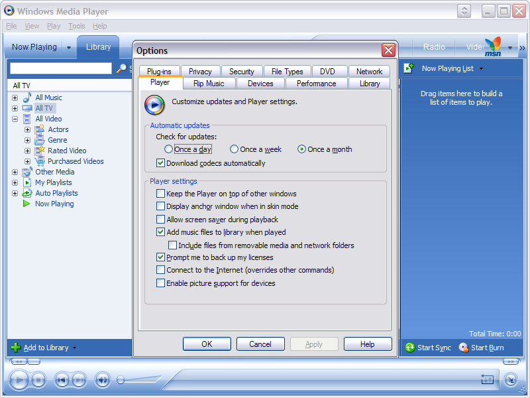Click the search magnifying glass icon
The width and height of the screenshot is (530, 398).
coord(121,68)
